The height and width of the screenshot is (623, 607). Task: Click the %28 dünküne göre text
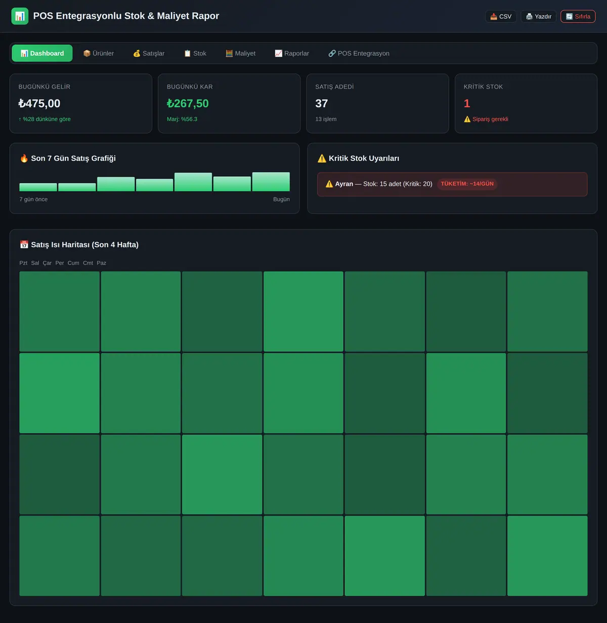click(45, 119)
